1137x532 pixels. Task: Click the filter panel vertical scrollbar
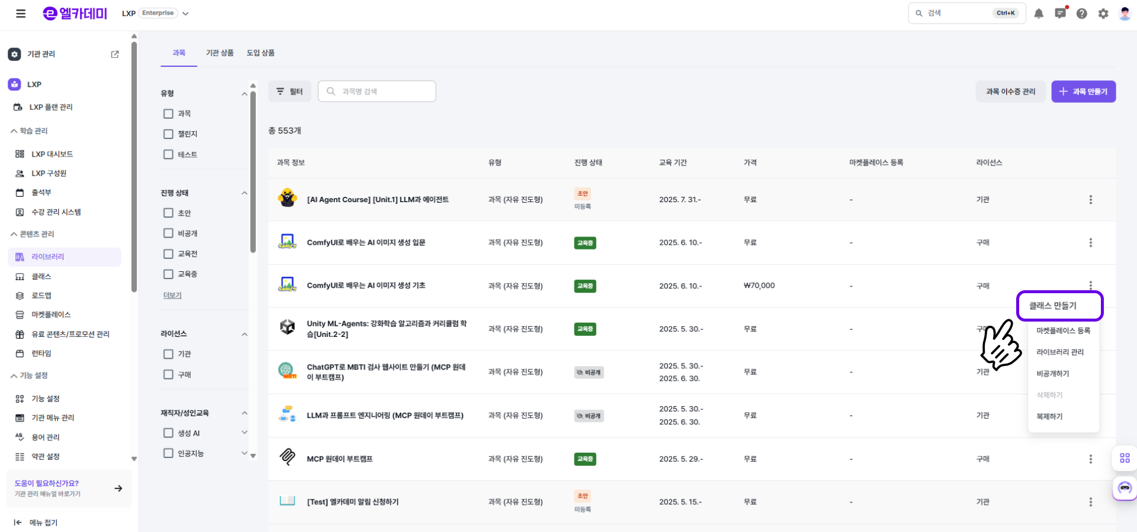(253, 171)
